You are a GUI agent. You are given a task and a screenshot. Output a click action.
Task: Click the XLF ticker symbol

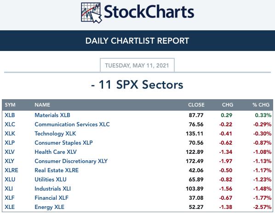click(10, 198)
